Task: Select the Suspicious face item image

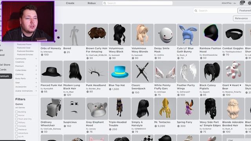Action: point(74,108)
